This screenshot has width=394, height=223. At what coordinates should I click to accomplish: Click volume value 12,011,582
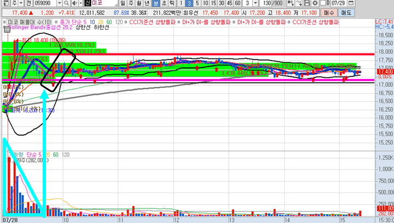92,13
